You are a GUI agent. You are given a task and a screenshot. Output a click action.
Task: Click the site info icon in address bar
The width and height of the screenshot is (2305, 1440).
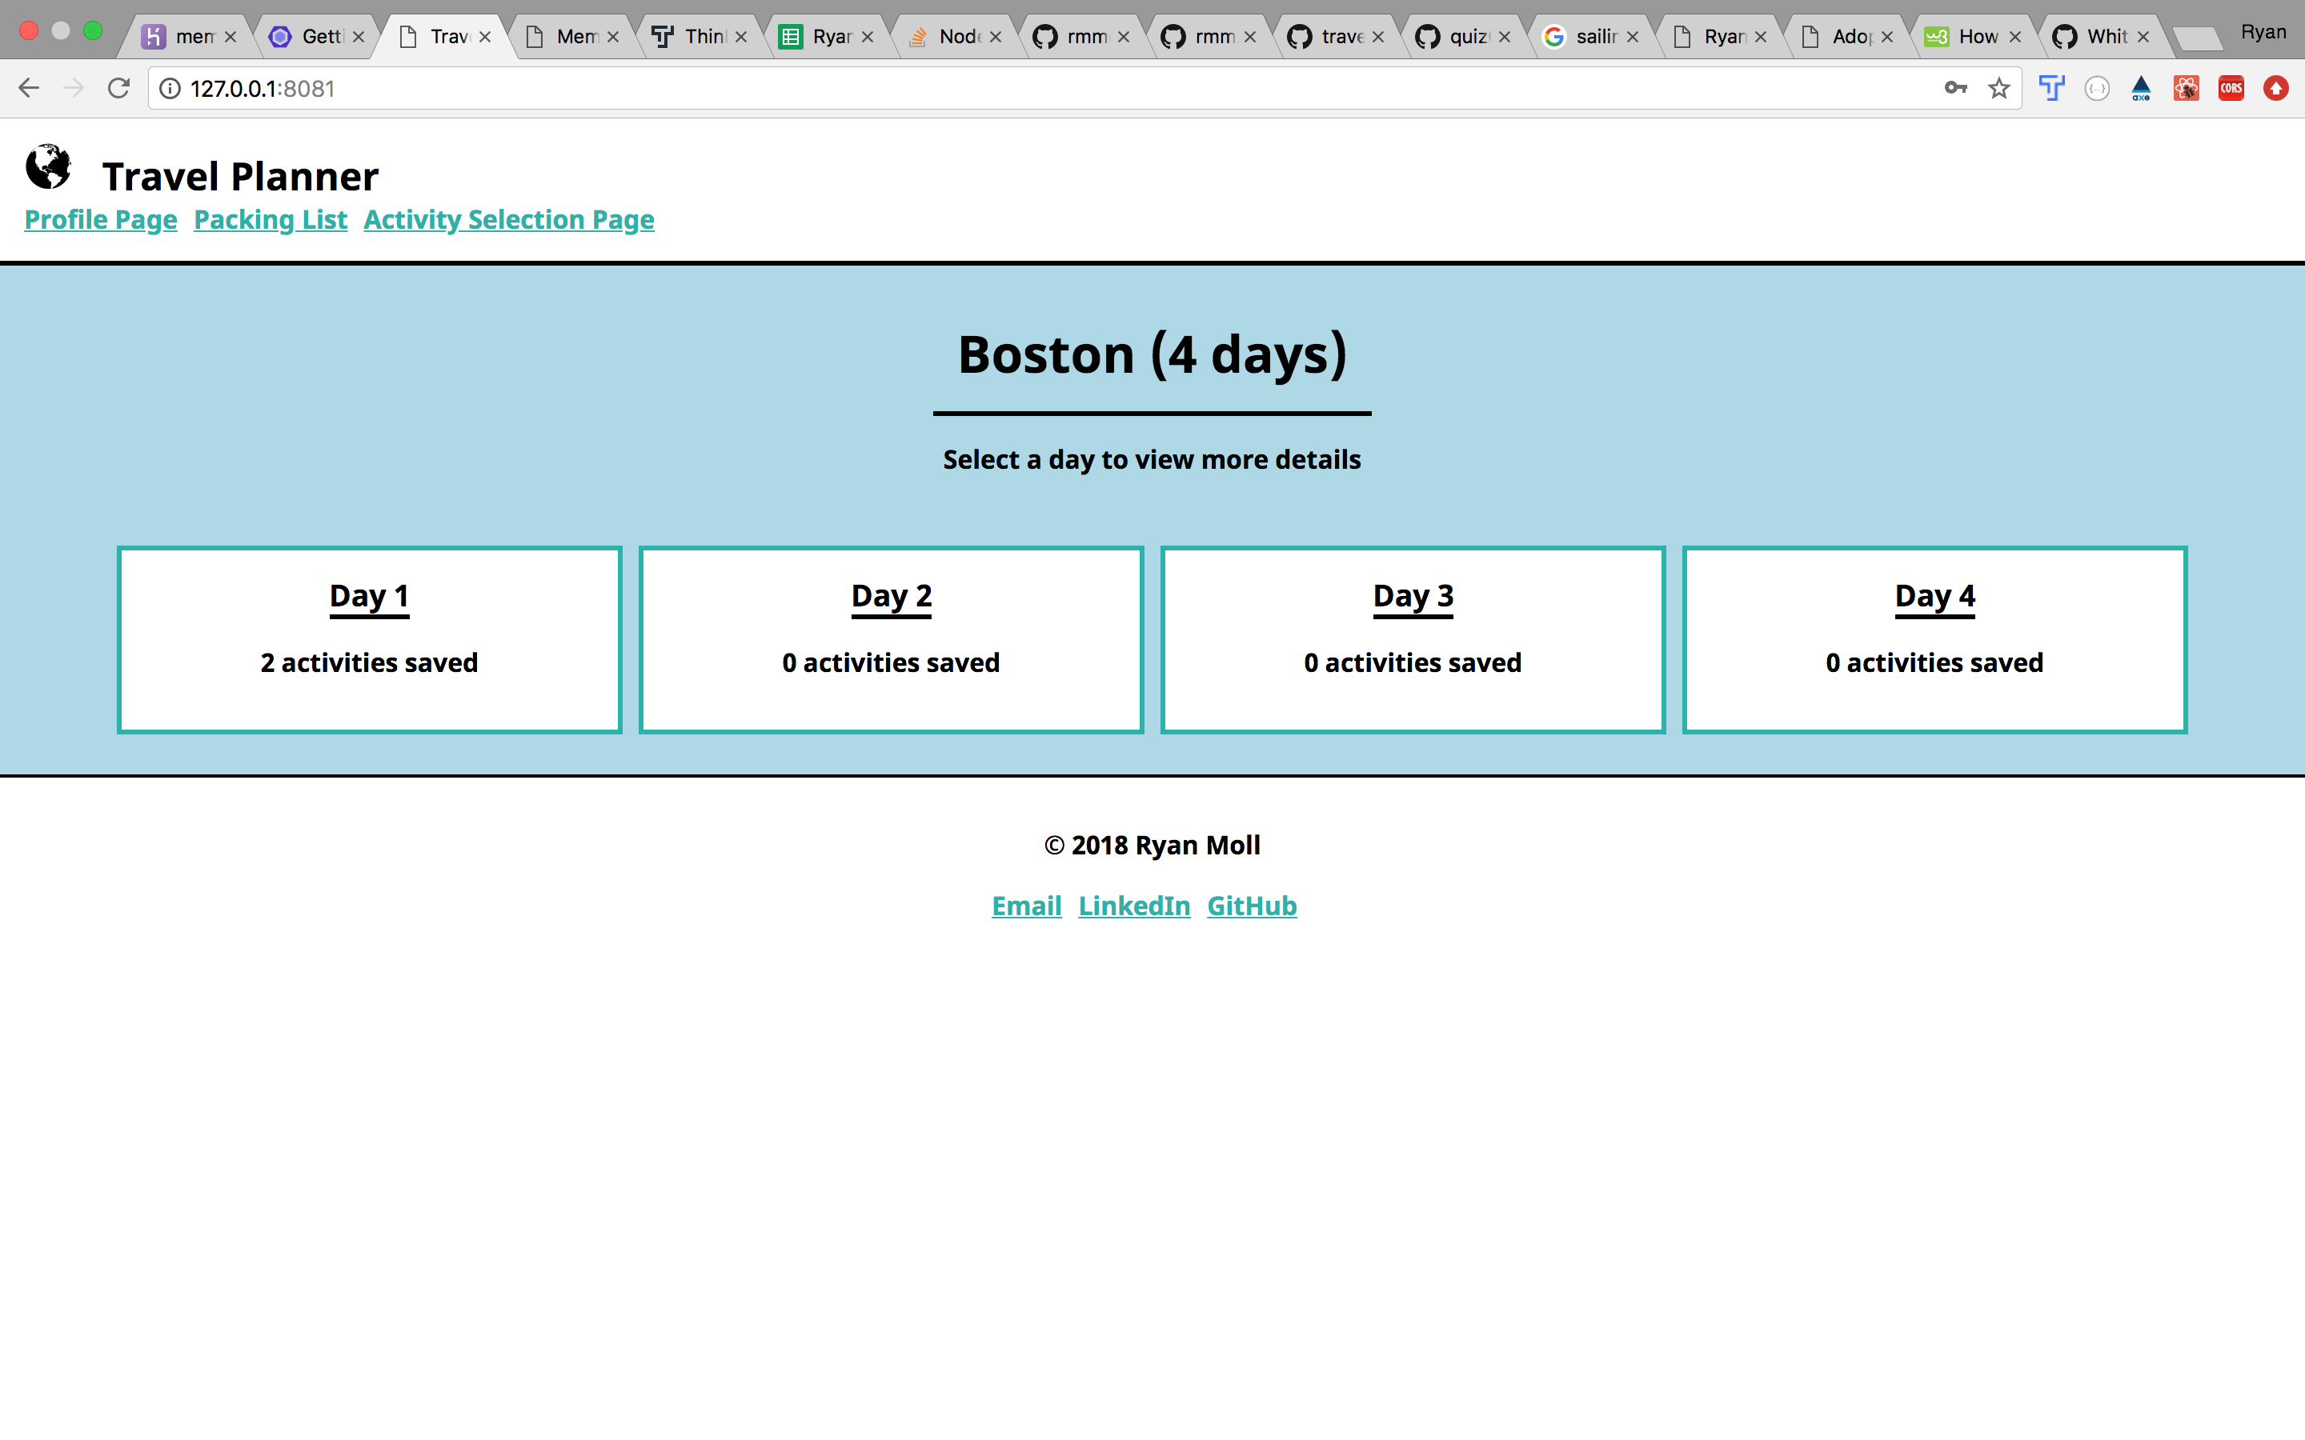click(x=170, y=89)
